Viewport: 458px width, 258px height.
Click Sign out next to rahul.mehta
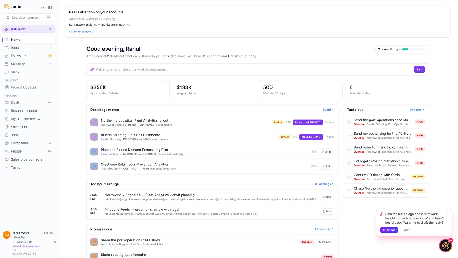49,233
